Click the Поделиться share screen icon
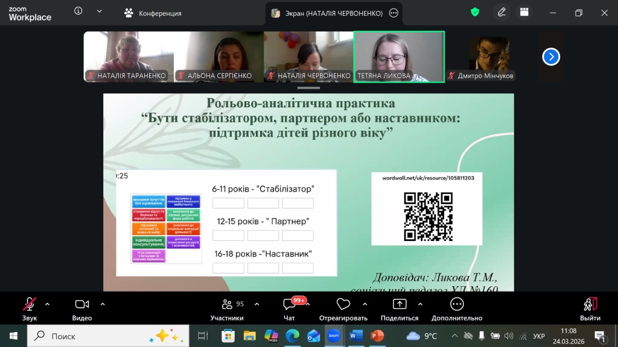 (x=399, y=305)
